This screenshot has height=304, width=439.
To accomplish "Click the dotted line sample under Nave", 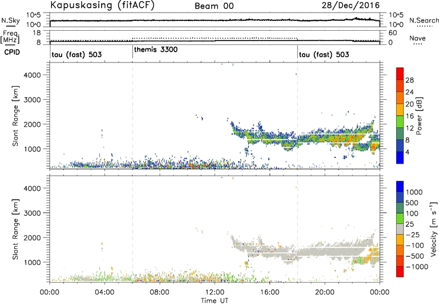I will [x=418, y=44].
